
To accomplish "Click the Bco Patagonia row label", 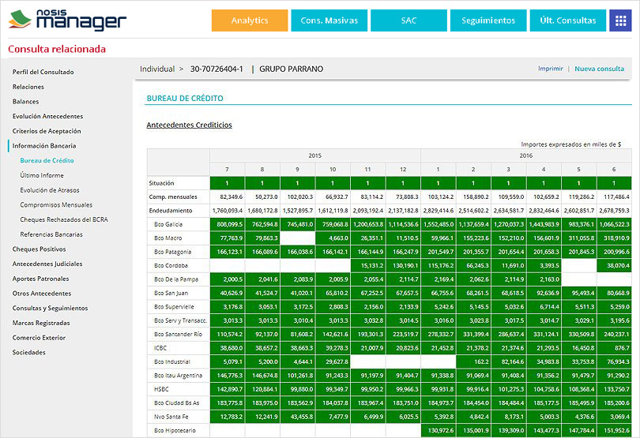I will click(173, 252).
